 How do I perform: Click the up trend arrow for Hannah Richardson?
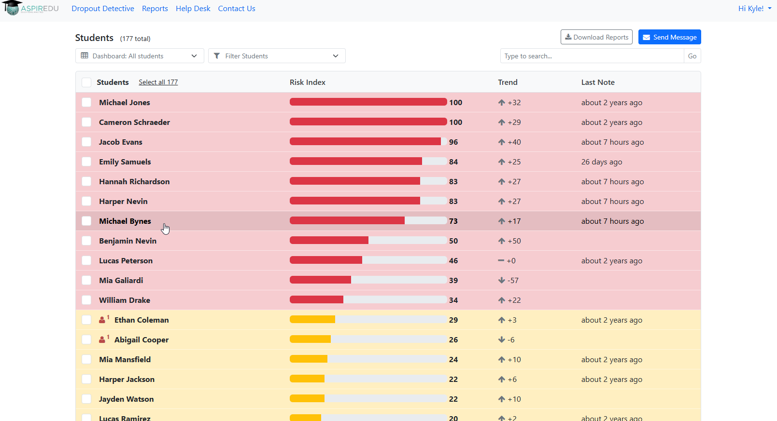point(502,181)
